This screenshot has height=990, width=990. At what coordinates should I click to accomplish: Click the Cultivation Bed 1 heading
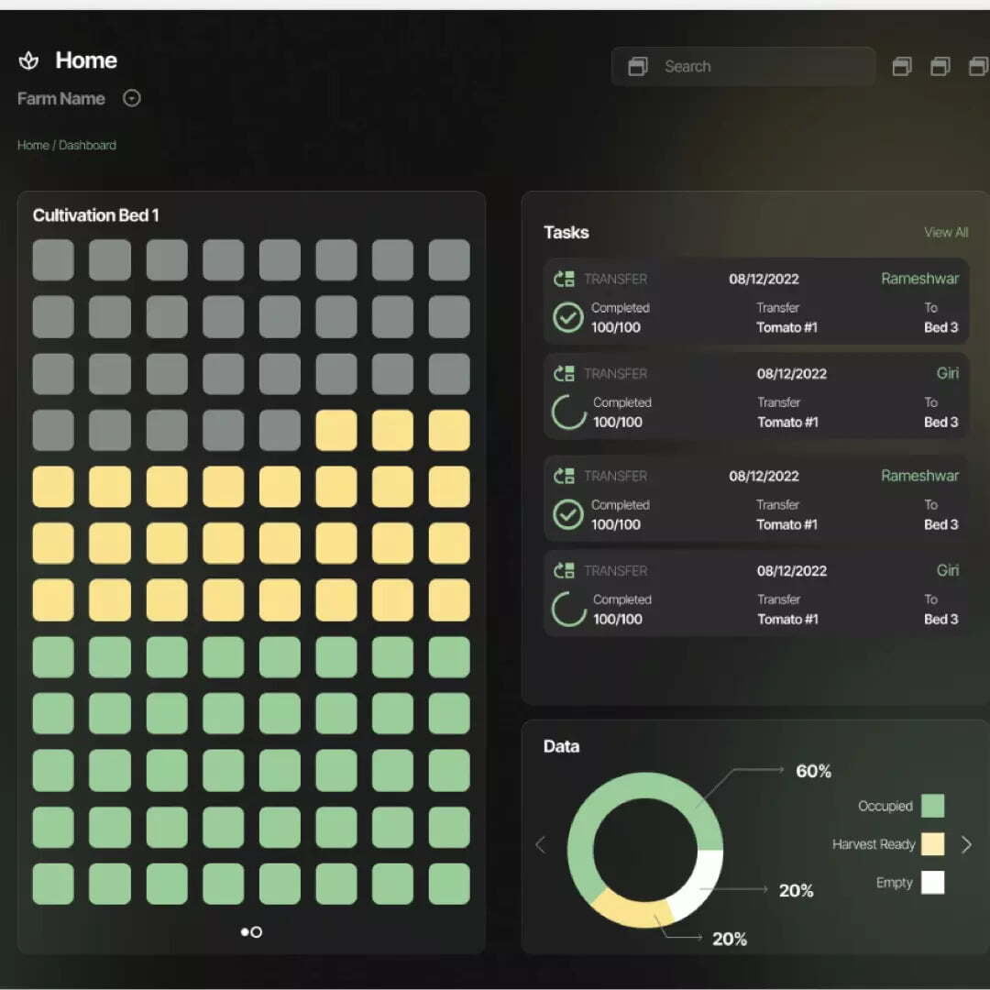tap(96, 215)
